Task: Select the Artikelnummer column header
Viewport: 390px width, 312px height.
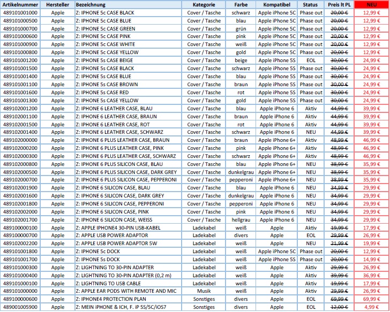Action: 20,5
